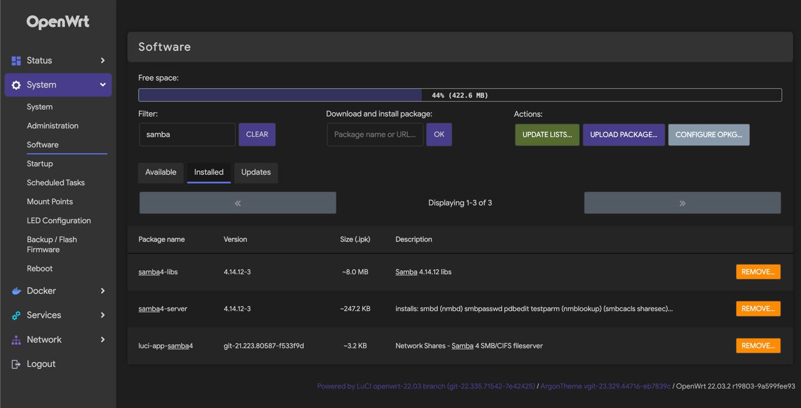Click the Version column header
Viewport: 801px width, 408px height.
point(235,239)
